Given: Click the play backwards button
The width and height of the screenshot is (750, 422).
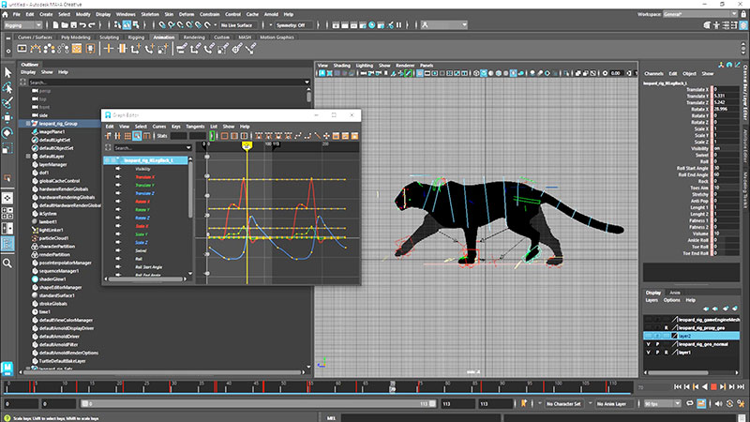Looking at the screenshot, I should point(705,386).
